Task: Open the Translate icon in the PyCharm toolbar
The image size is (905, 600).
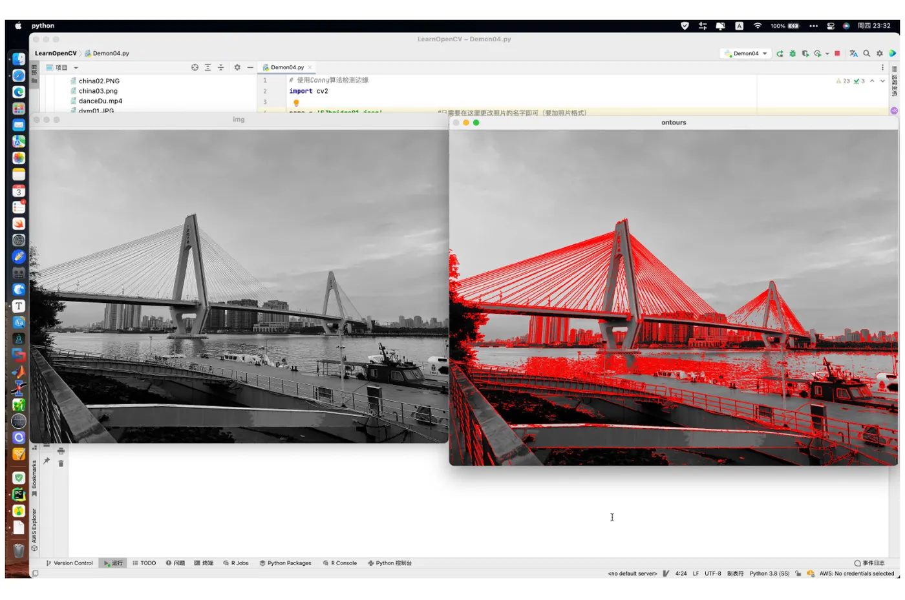Action: pyautogui.click(x=853, y=54)
